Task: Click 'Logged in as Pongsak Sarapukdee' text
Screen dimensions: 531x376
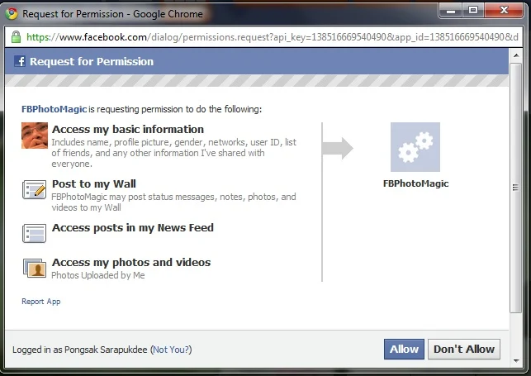Action: (80, 350)
